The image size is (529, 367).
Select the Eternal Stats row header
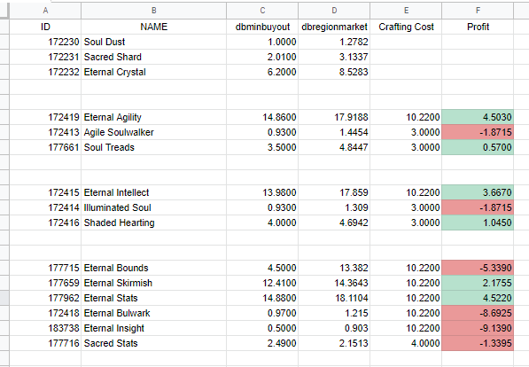[4, 298]
